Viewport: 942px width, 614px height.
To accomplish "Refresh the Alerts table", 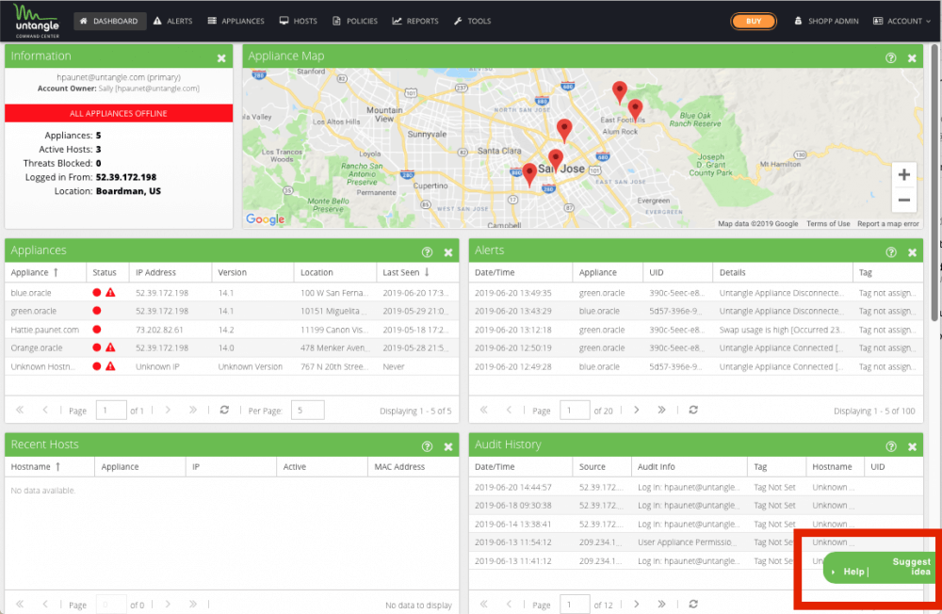I will pos(693,410).
